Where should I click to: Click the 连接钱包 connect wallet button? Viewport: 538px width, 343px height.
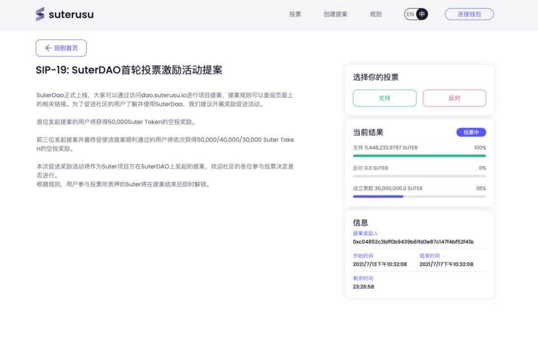469,14
